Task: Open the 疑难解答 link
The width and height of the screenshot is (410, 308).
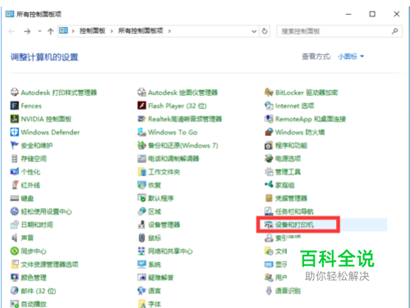Action: pos(161,278)
